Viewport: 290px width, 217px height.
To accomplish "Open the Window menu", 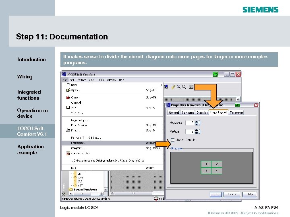I will point(111,80).
